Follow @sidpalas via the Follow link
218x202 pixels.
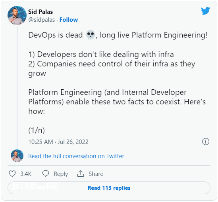[x=69, y=20]
